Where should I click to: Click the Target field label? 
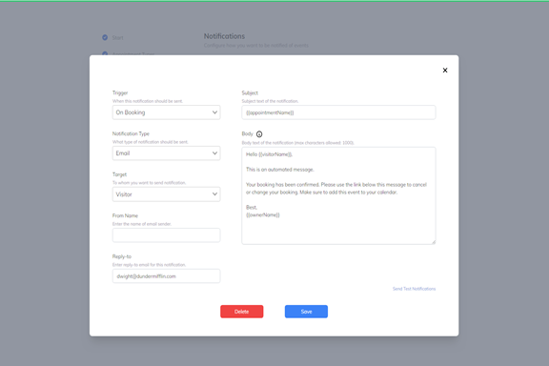click(119, 174)
